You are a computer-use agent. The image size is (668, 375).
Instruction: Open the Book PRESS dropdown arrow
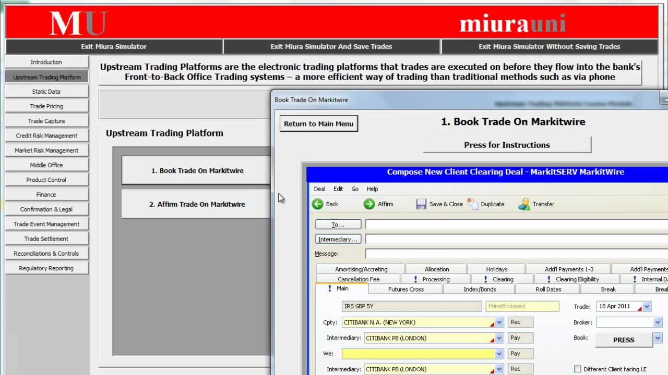pyautogui.click(x=658, y=339)
